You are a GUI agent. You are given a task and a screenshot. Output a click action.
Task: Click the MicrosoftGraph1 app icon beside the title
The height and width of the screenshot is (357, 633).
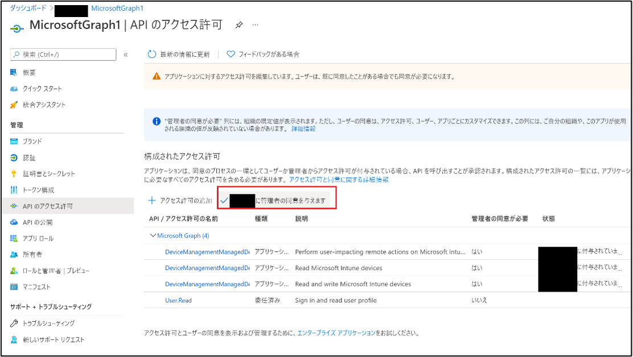point(16,30)
